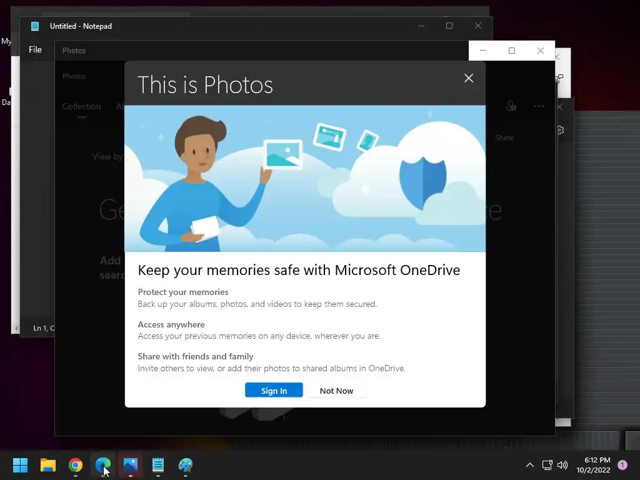Open notification center badge
Screen dimensions: 640x480
(622, 464)
